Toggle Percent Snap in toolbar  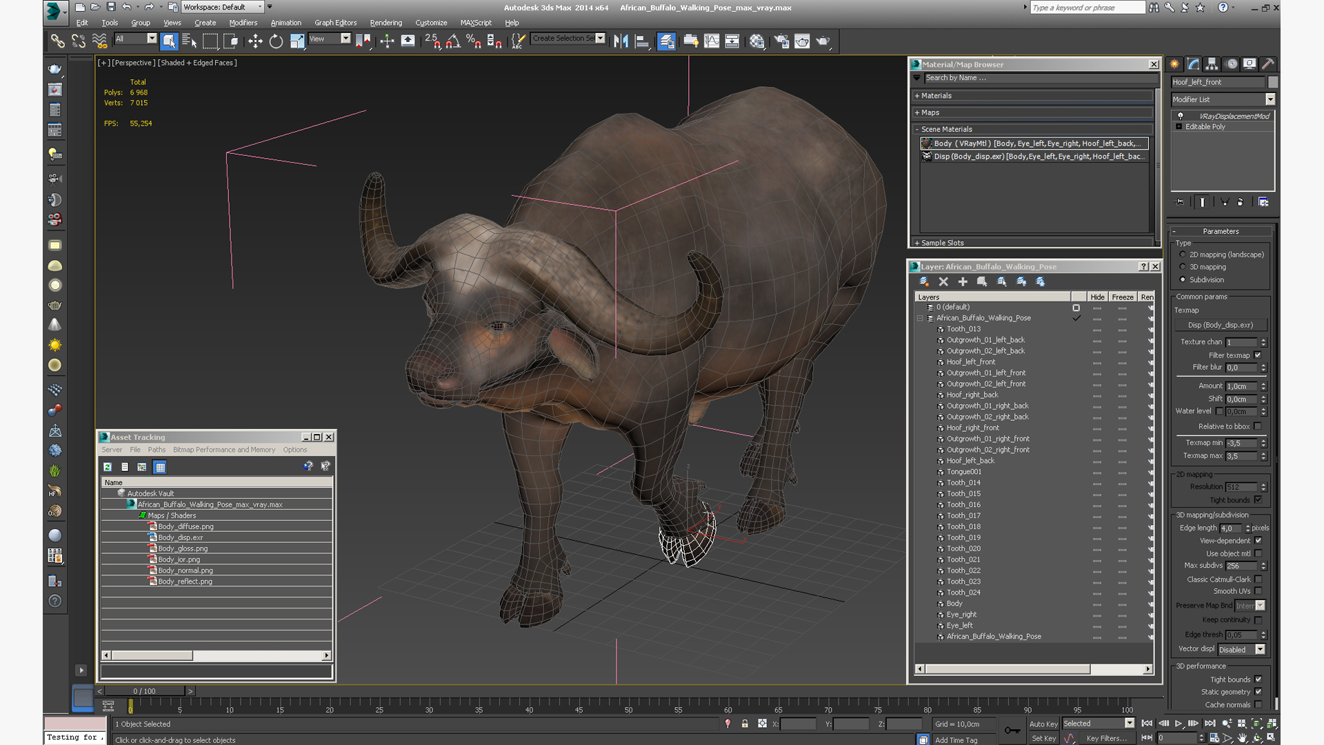tap(473, 41)
